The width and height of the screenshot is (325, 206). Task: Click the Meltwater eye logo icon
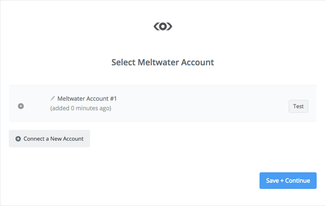(x=163, y=26)
